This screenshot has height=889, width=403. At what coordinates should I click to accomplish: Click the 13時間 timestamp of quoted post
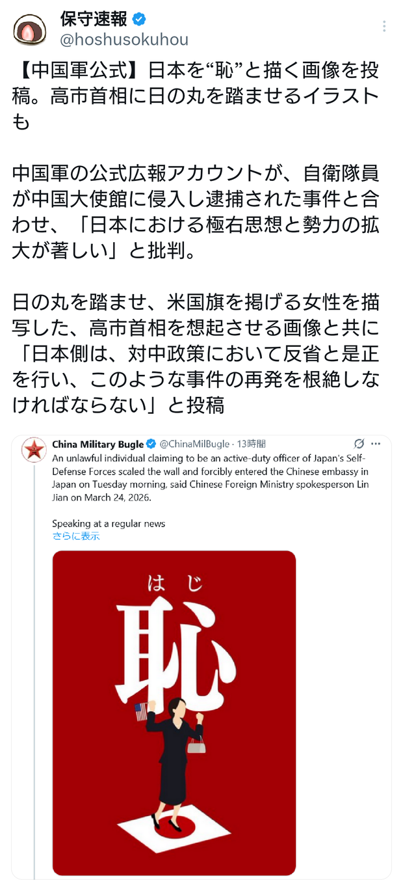click(251, 444)
